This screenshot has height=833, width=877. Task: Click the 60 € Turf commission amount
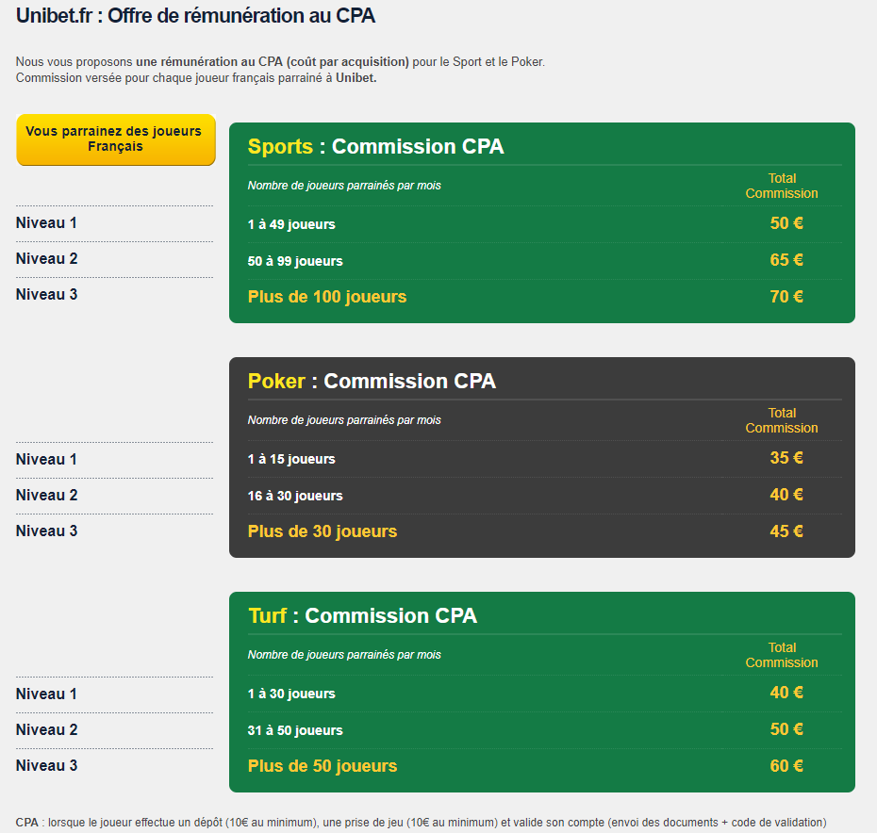(x=786, y=766)
